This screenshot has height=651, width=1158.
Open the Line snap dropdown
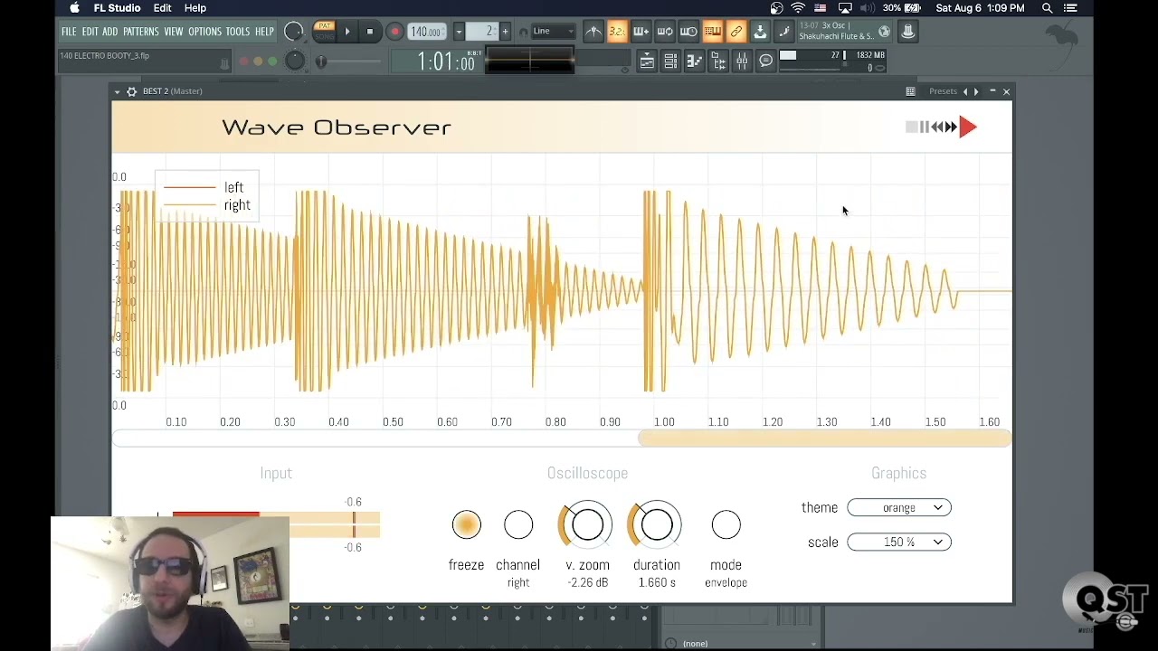553,32
